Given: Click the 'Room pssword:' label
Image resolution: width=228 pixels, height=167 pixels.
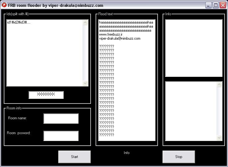Looking at the screenshot, I should tap(19, 133).
